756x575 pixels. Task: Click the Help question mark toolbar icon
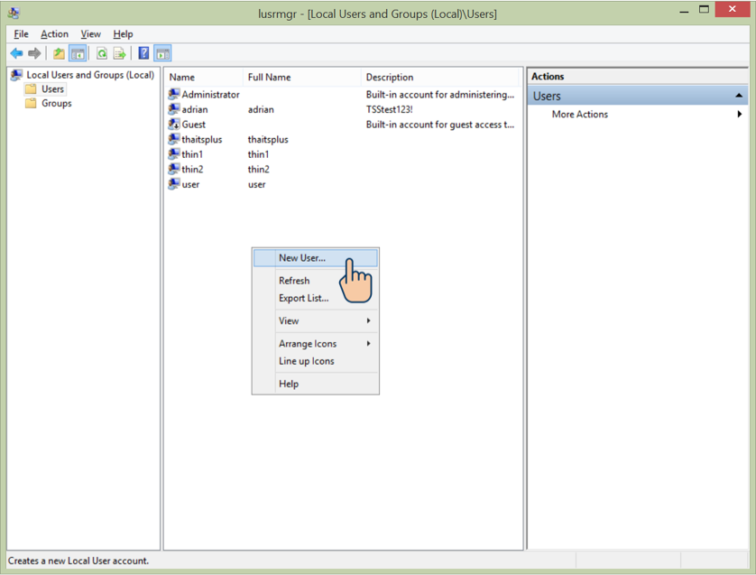tap(143, 53)
